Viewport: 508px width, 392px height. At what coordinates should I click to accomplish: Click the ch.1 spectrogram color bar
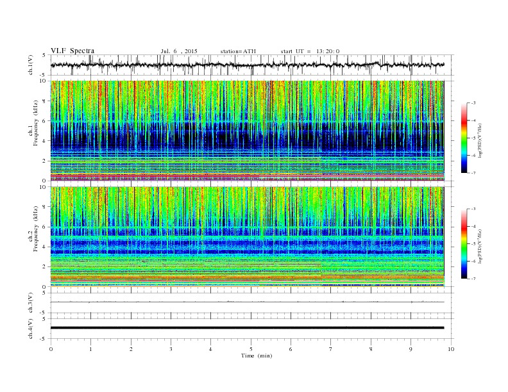click(x=464, y=138)
